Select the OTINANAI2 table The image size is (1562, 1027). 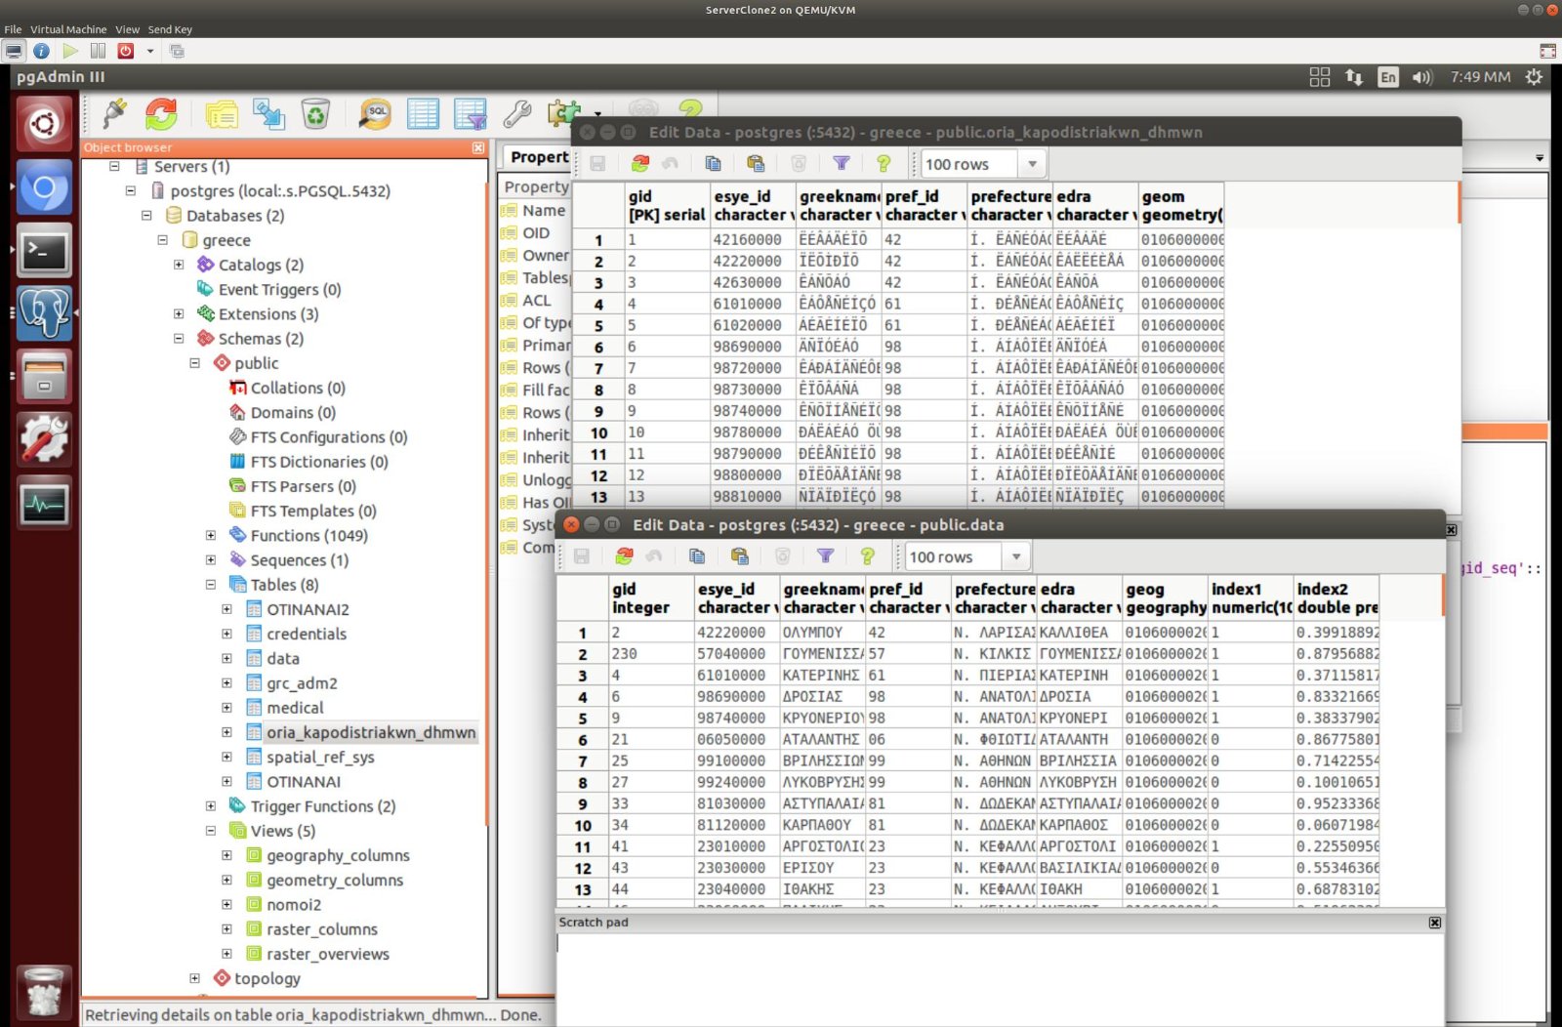(x=308, y=609)
